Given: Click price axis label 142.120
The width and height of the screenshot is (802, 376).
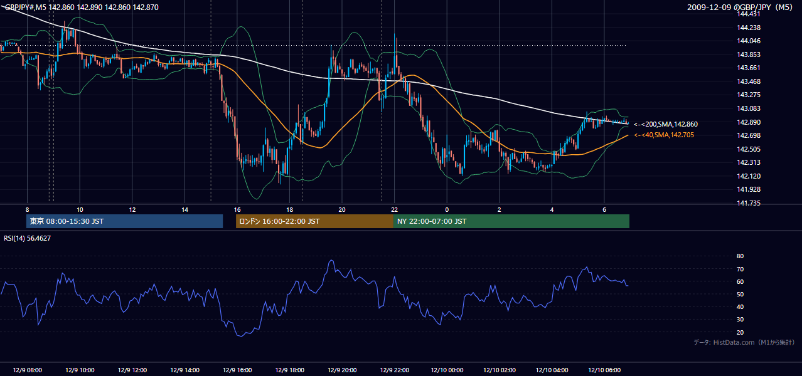Looking at the screenshot, I should point(748,176).
